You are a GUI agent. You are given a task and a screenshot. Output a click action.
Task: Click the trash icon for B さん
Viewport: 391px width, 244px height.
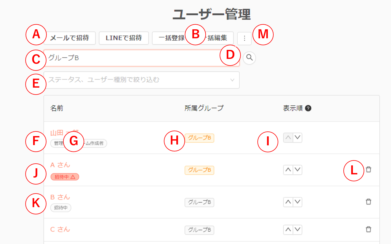368,202
